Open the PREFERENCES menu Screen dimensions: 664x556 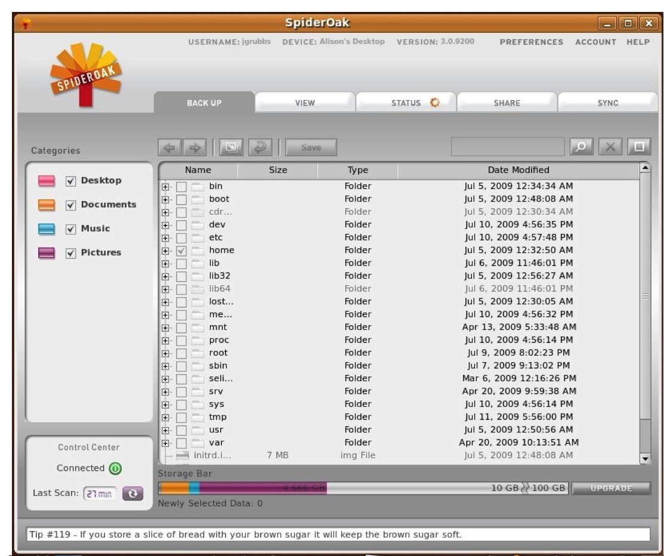(x=532, y=42)
